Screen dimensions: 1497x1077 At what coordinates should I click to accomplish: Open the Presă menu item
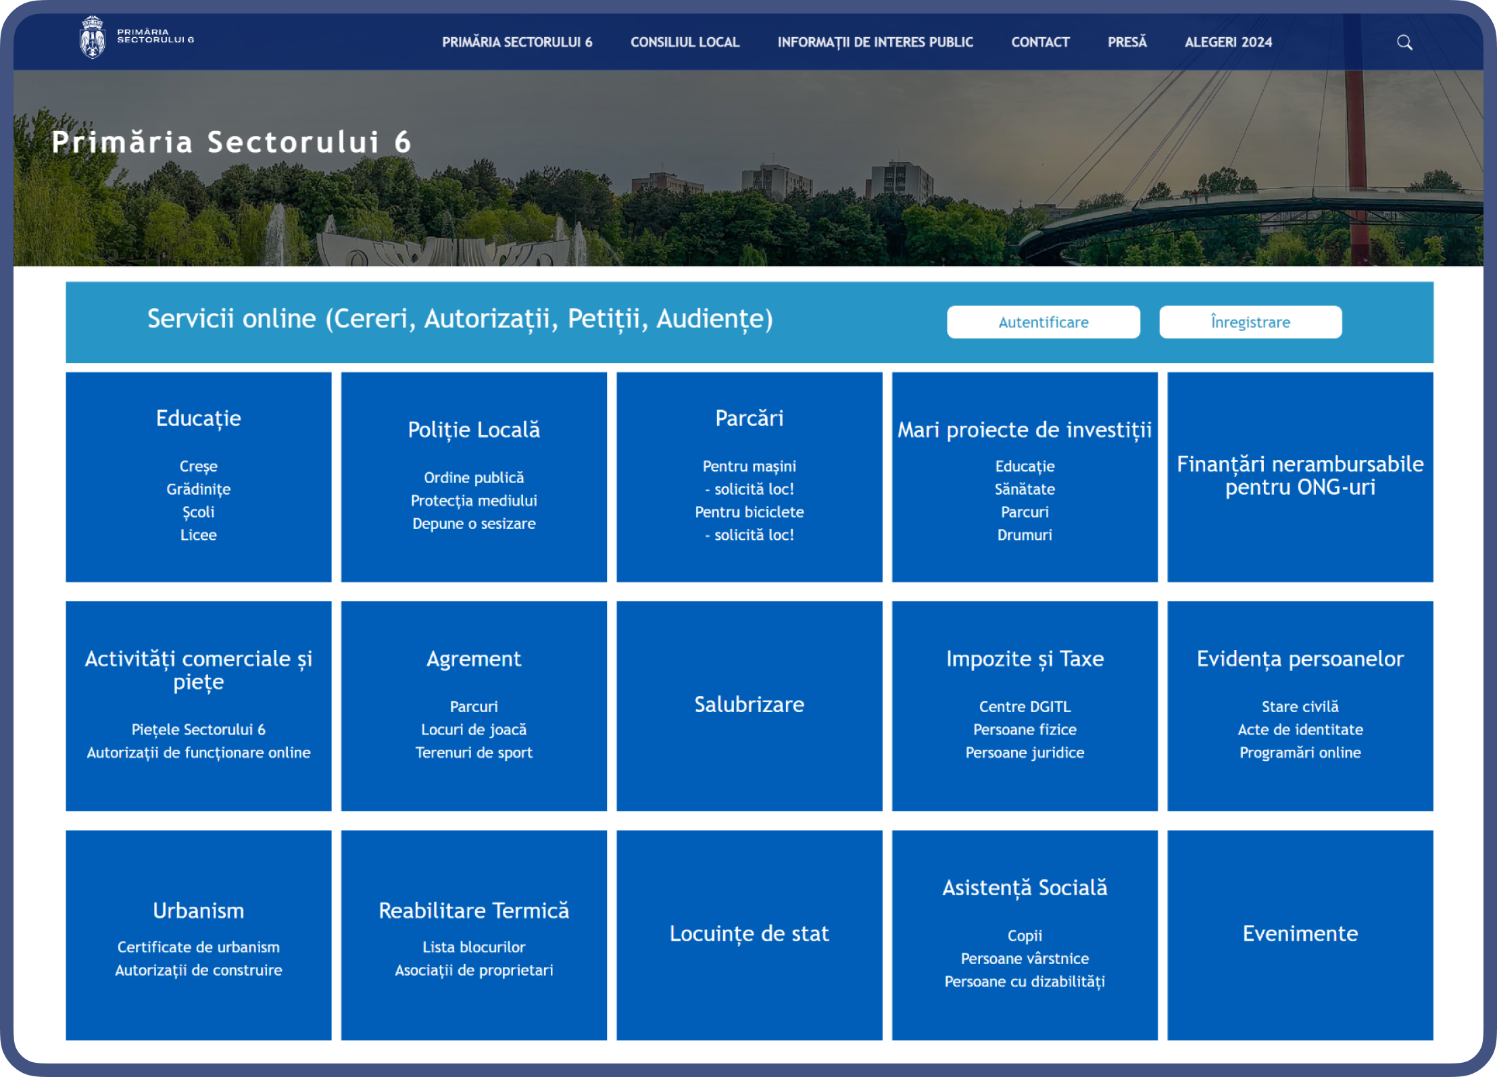pyautogui.click(x=1127, y=42)
